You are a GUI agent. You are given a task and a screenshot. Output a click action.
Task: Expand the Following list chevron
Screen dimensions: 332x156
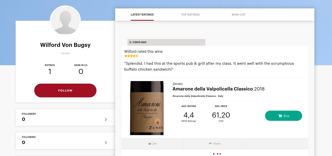[106, 142]
